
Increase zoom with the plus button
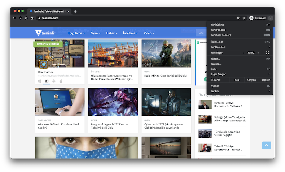[258, 53]
